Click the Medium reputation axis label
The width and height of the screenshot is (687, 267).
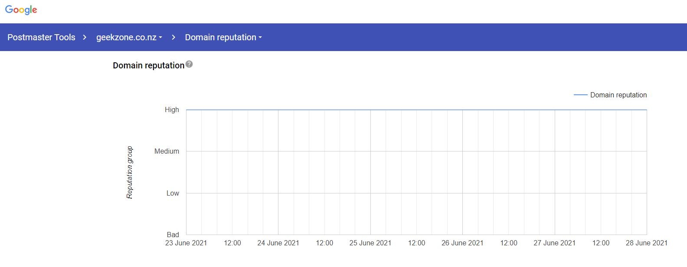tap(167, 151)
